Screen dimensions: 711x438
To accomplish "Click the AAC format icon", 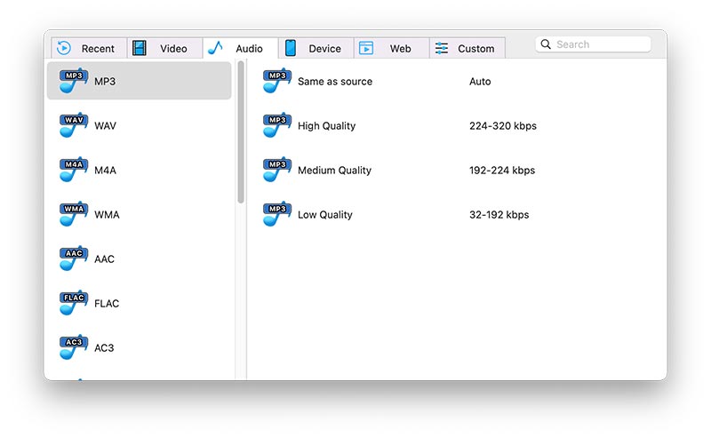I will (74, 259).
